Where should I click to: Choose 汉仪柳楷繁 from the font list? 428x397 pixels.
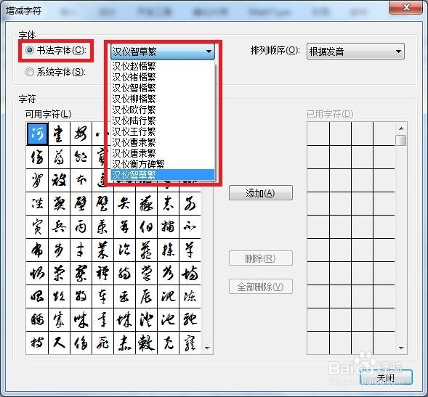(x=163, y=99)
